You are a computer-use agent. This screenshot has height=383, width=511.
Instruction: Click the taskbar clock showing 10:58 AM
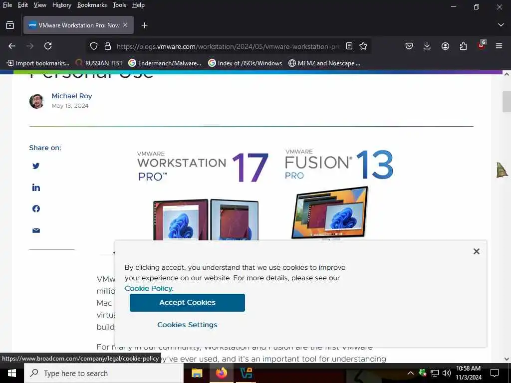(468, 373)
